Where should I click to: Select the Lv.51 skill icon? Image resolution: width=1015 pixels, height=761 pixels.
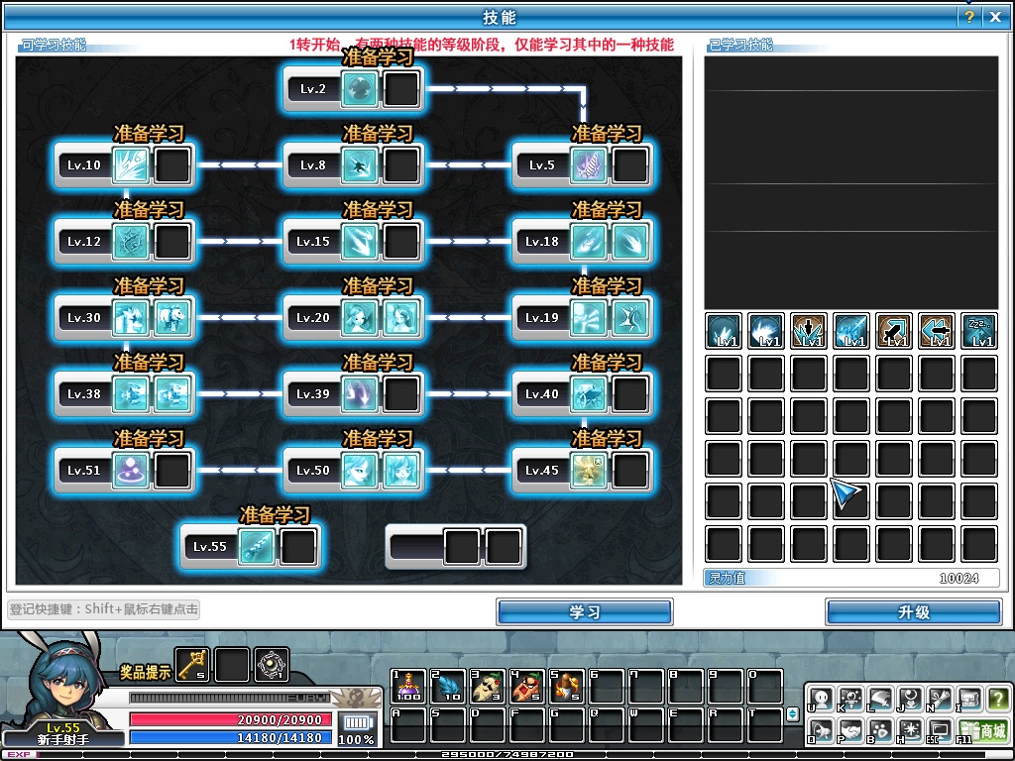[130, 471]
